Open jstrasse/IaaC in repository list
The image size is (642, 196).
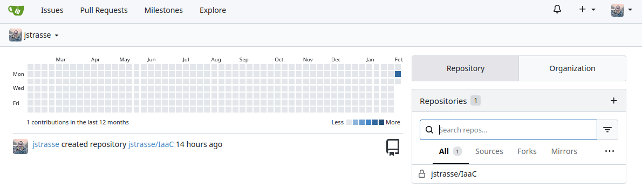point(454,174)
